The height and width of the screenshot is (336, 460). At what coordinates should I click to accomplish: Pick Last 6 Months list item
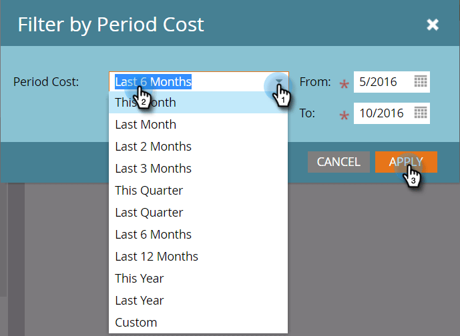[198, 235]
